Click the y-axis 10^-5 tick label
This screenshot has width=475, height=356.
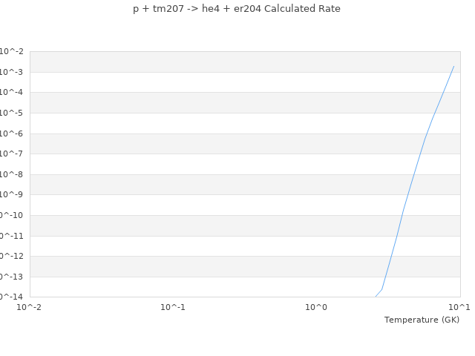click(12, 113)
